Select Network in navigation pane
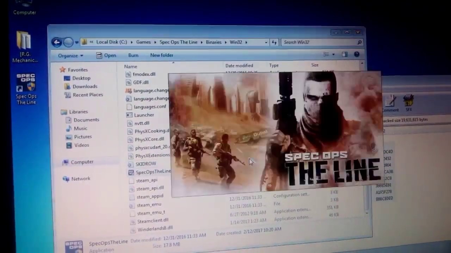Screen dimensions: 451x253 click(x=76, y=179)
